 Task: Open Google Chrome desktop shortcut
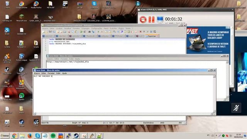(x=22, y=5)
